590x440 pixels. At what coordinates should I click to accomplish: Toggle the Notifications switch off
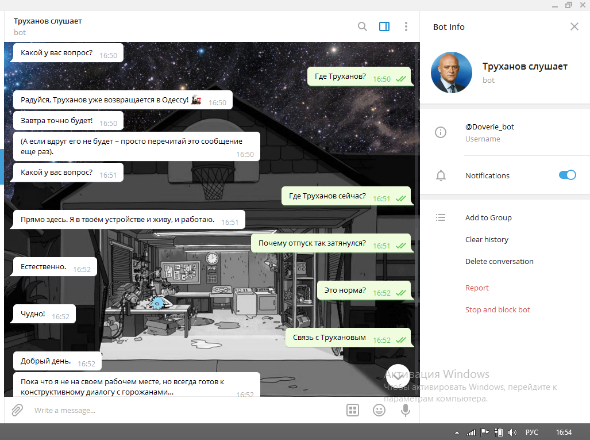coord(567,175)
